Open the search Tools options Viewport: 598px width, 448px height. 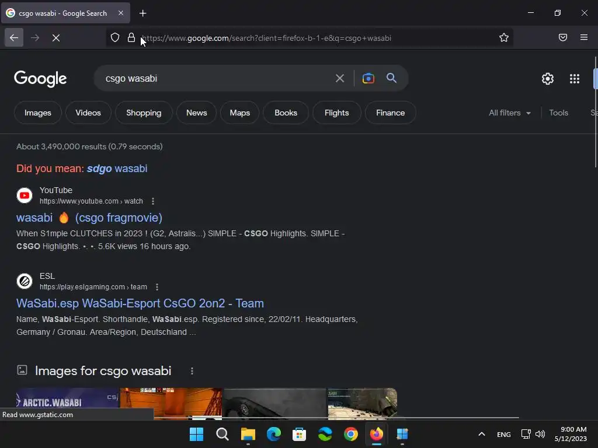pyautogui.click(x=558, y=113)
